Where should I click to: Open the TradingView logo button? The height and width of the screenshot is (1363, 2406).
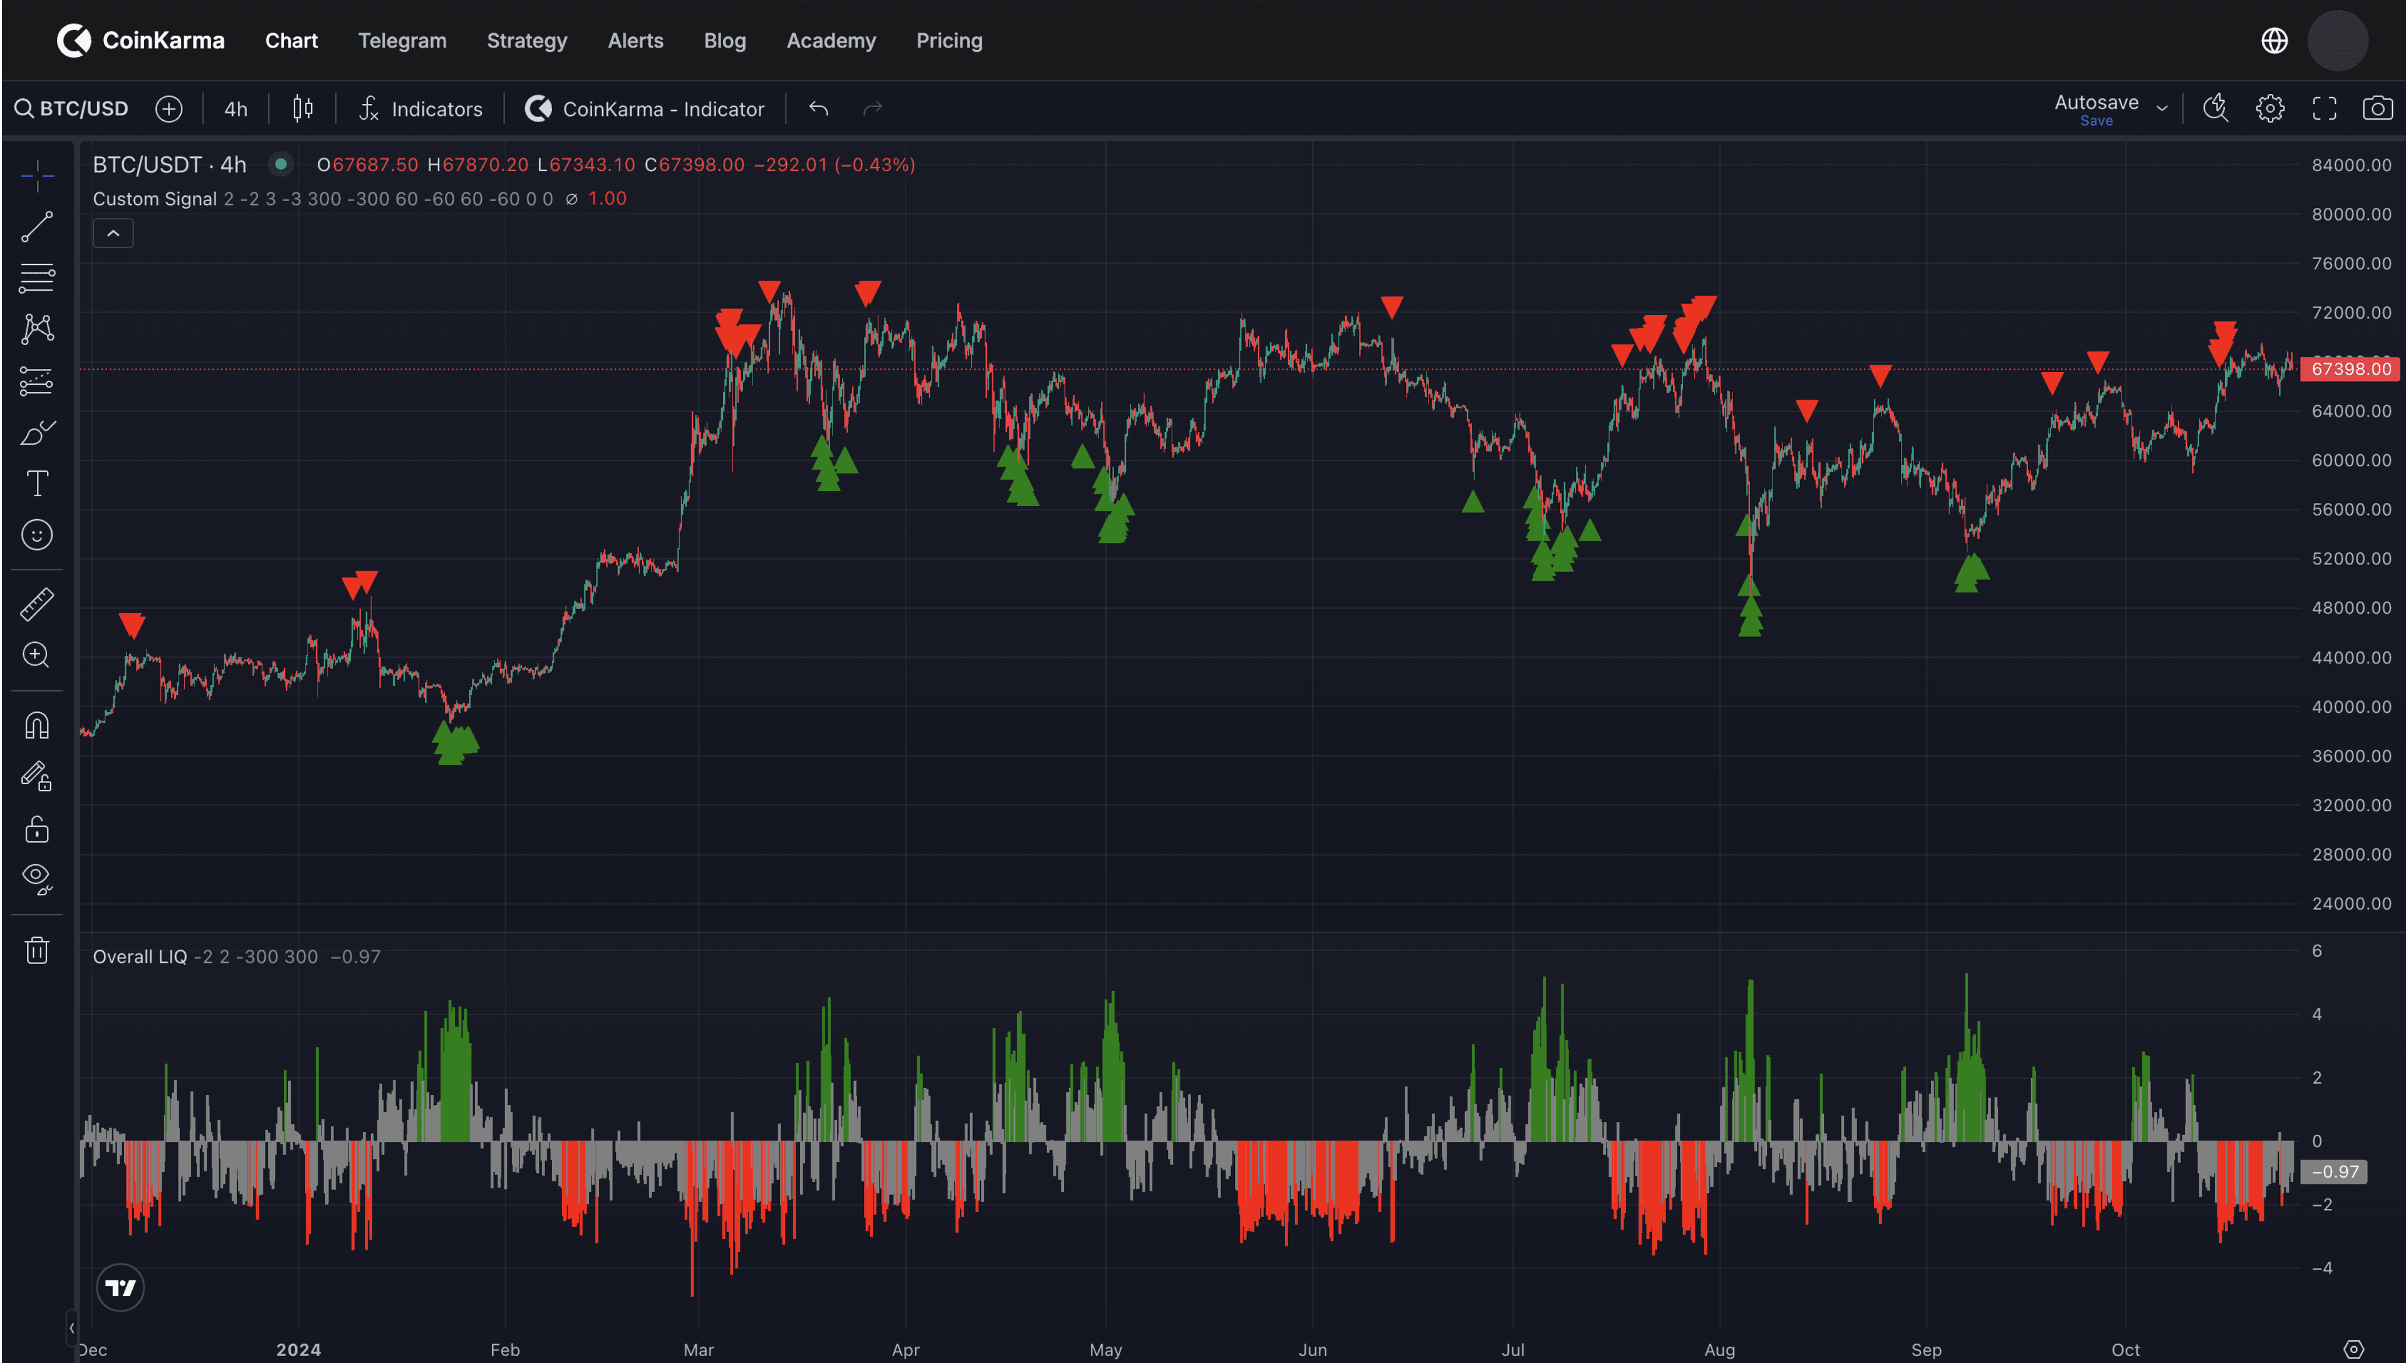point(120,1287)
